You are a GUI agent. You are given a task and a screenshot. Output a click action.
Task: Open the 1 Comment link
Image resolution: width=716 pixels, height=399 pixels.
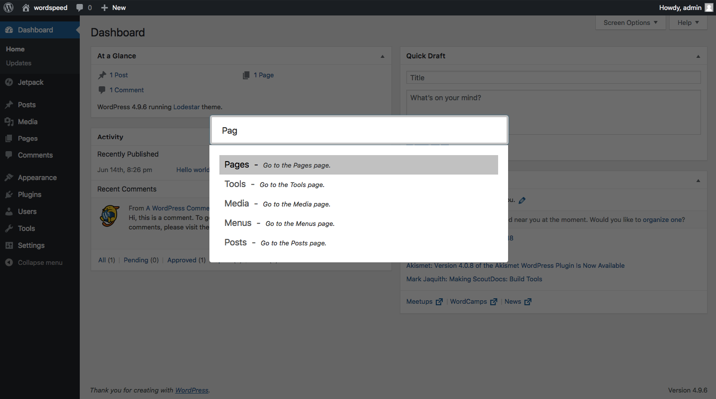pyautogui.click(x=127, y=90)
